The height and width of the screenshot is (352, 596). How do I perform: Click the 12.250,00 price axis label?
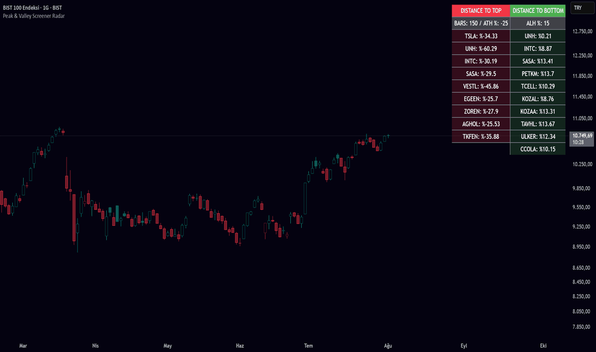click(x=583, y=56)
